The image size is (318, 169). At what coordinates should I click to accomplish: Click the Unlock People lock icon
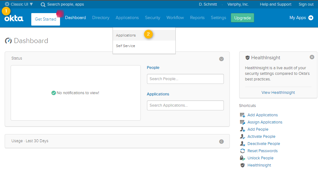tap(243, 158)
